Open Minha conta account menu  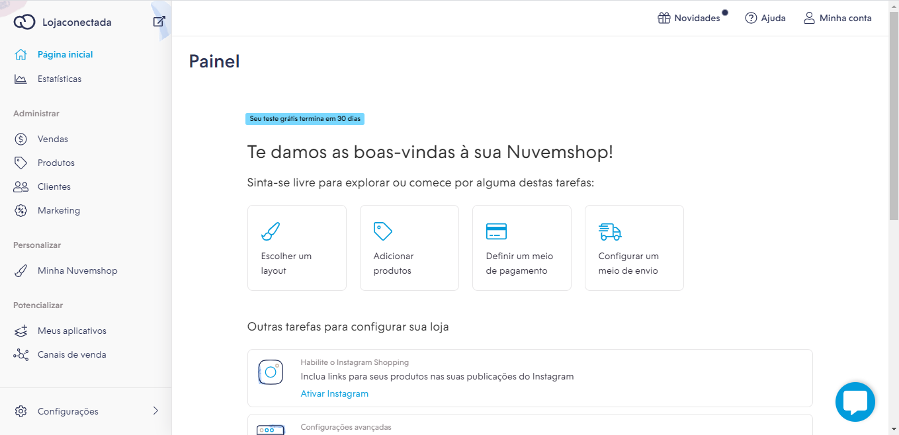845,19
